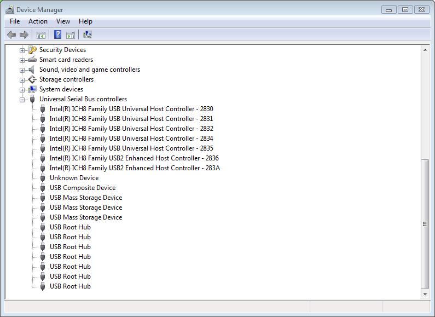Image resolution: width=435 pixels, height=317 pixels.
Task: Select the Security Devices label
Action: pyautogui.click(x=62, y=50)
